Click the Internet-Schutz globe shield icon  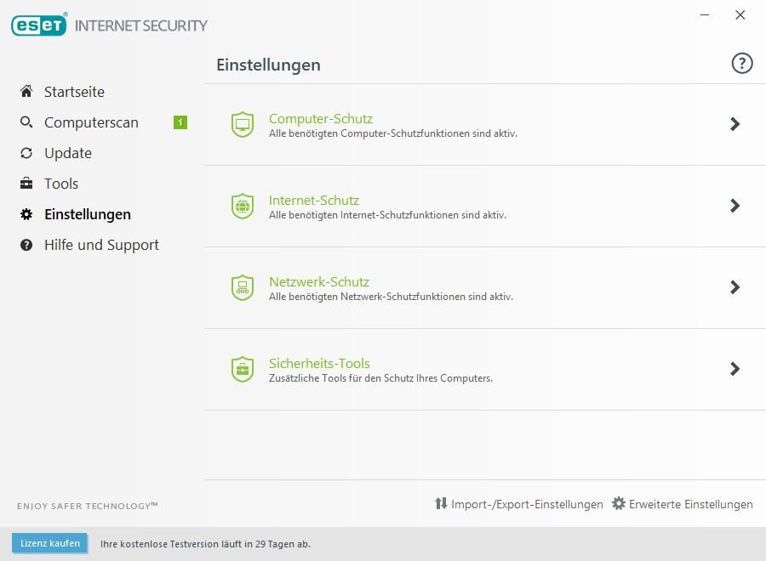pos(243,207)
